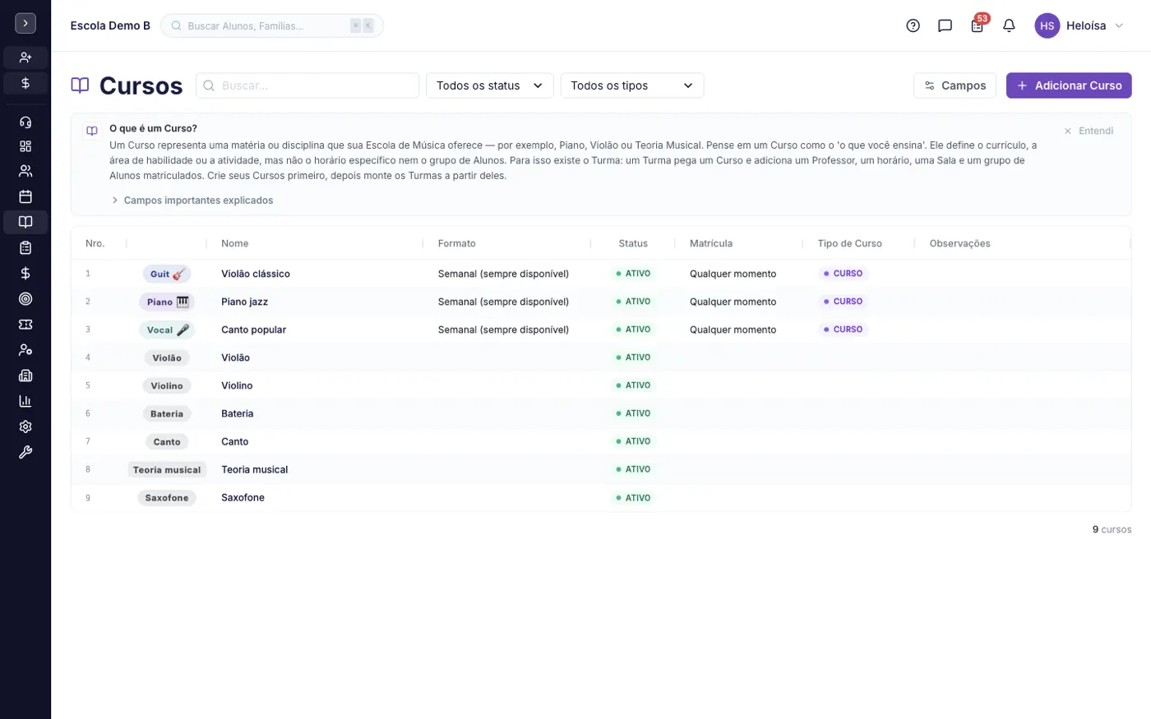Click the book icon in the info banner
1151x719 pixels.
[92, 131]
